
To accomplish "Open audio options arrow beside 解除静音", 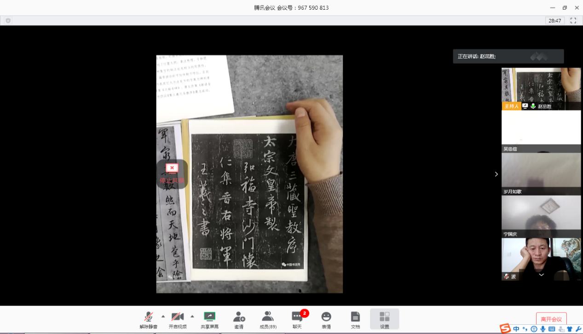I will point(163,317).
